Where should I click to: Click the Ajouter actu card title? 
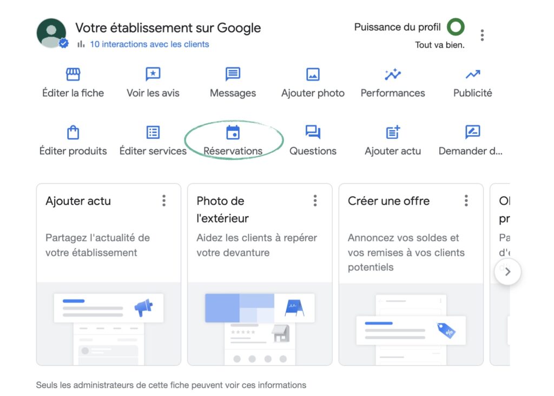point(78,201)
